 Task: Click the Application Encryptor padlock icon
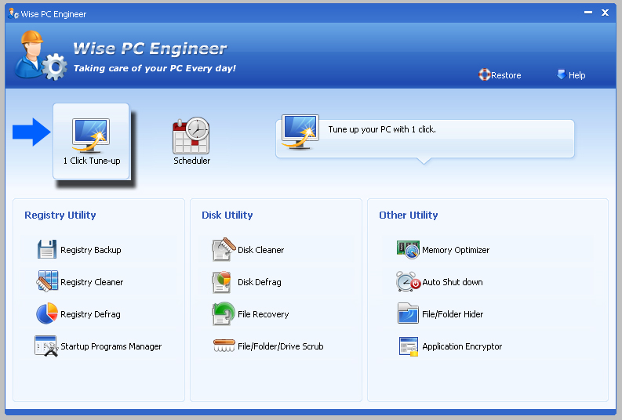[409, 346]
